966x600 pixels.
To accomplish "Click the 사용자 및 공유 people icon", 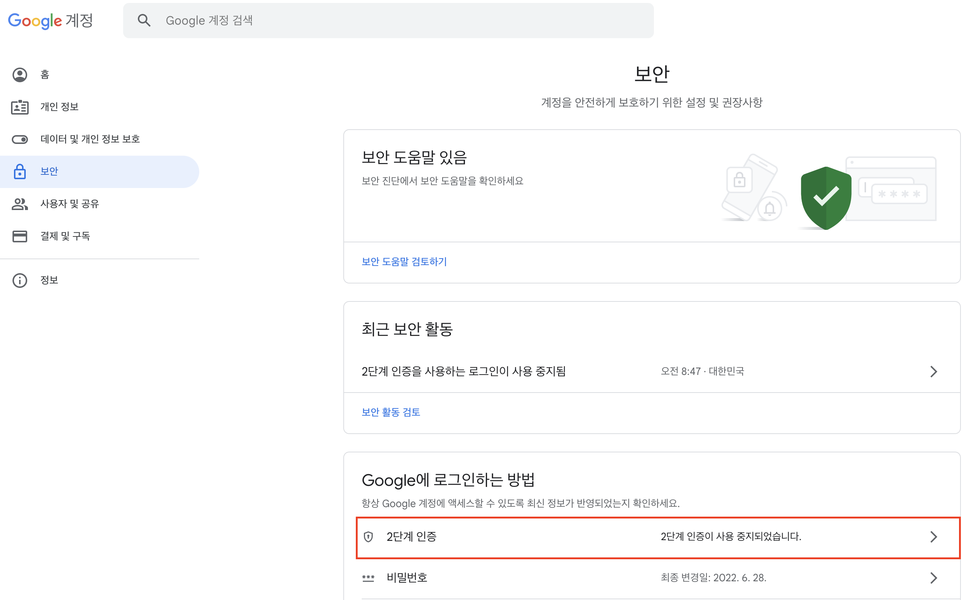I will [x=20, y=204].
